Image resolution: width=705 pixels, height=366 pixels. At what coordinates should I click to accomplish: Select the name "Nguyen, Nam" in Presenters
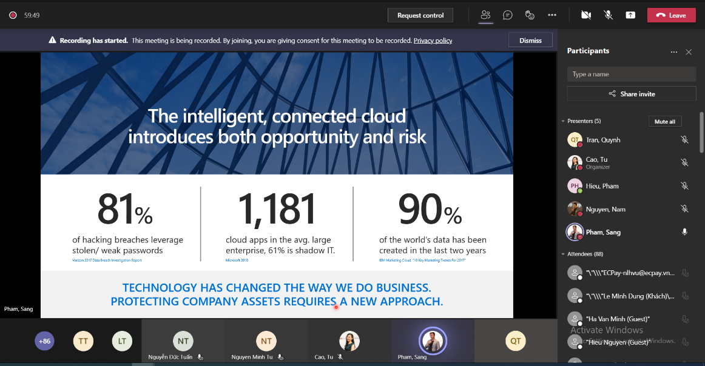(x=605, y=209)
